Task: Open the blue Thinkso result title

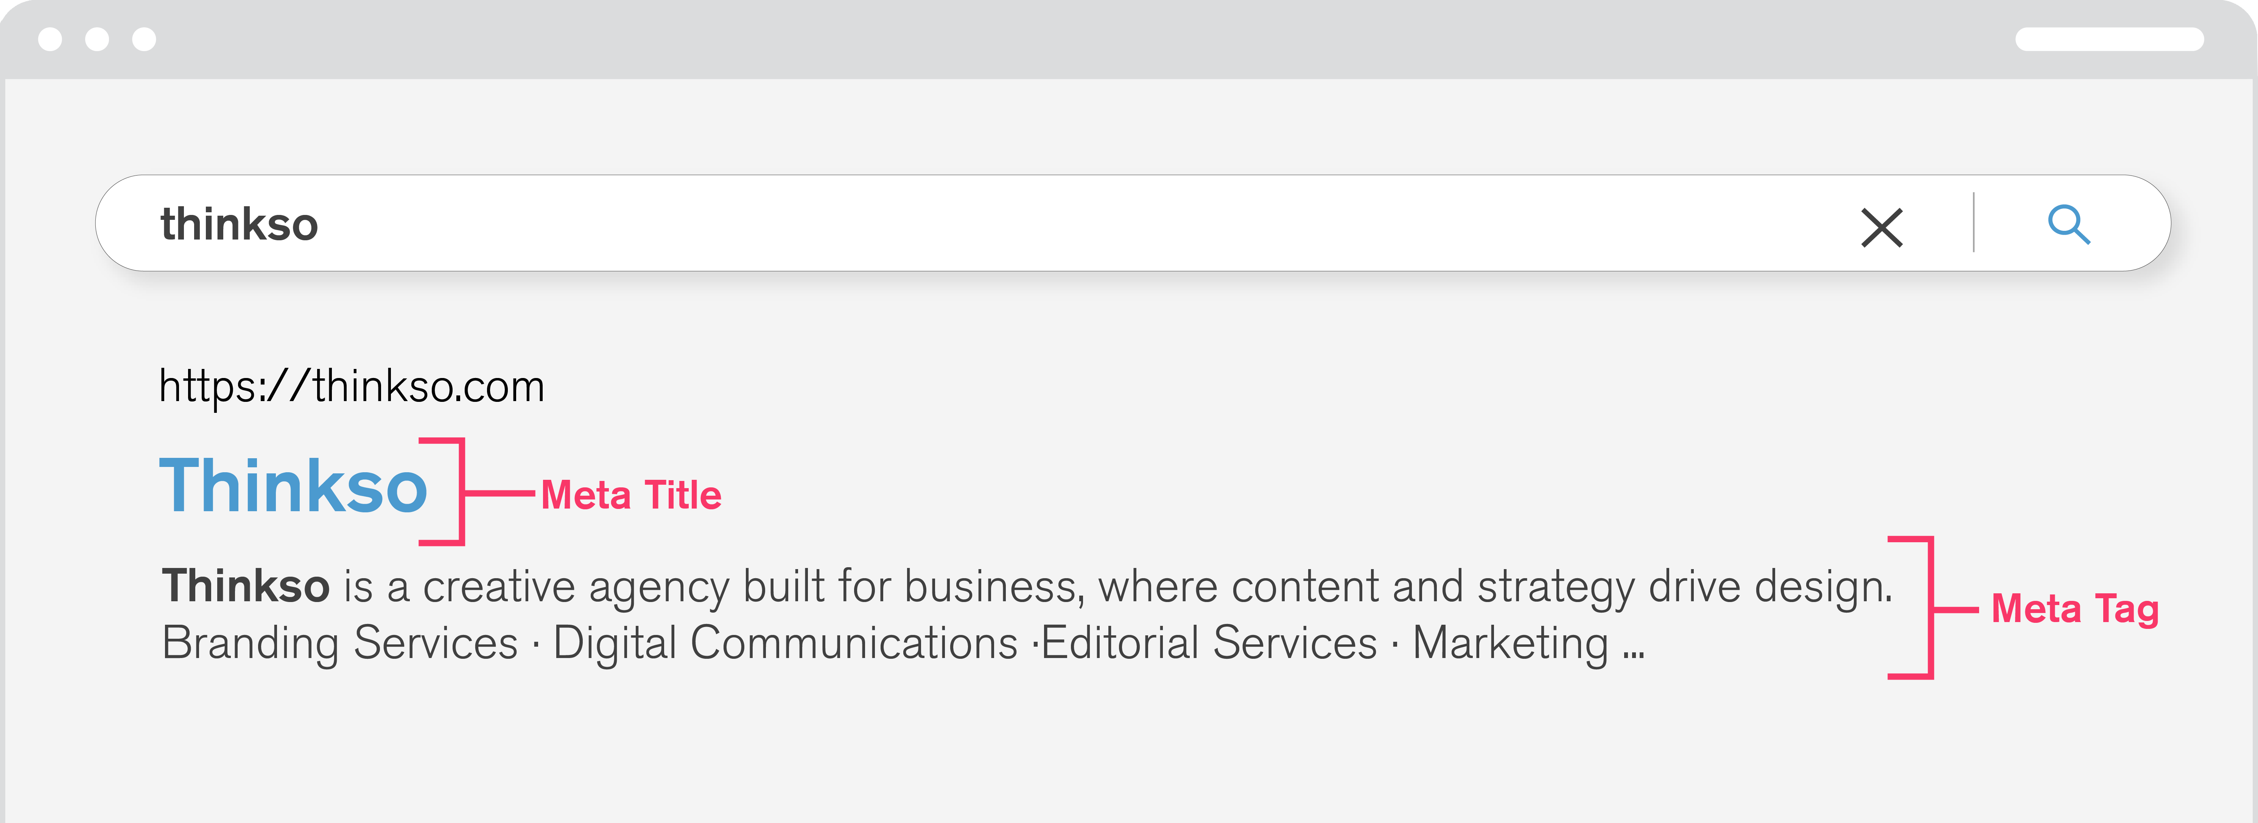Action: 293,487
